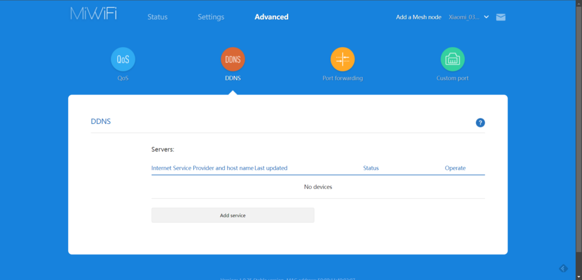Click the Port forwarding text label
Screen dimensions: 582x280
tap(342, 78)
